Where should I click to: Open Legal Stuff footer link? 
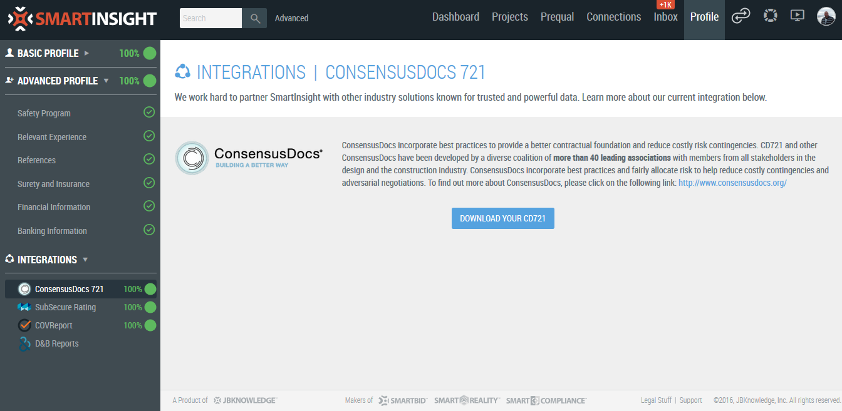(x=656, y=400)
